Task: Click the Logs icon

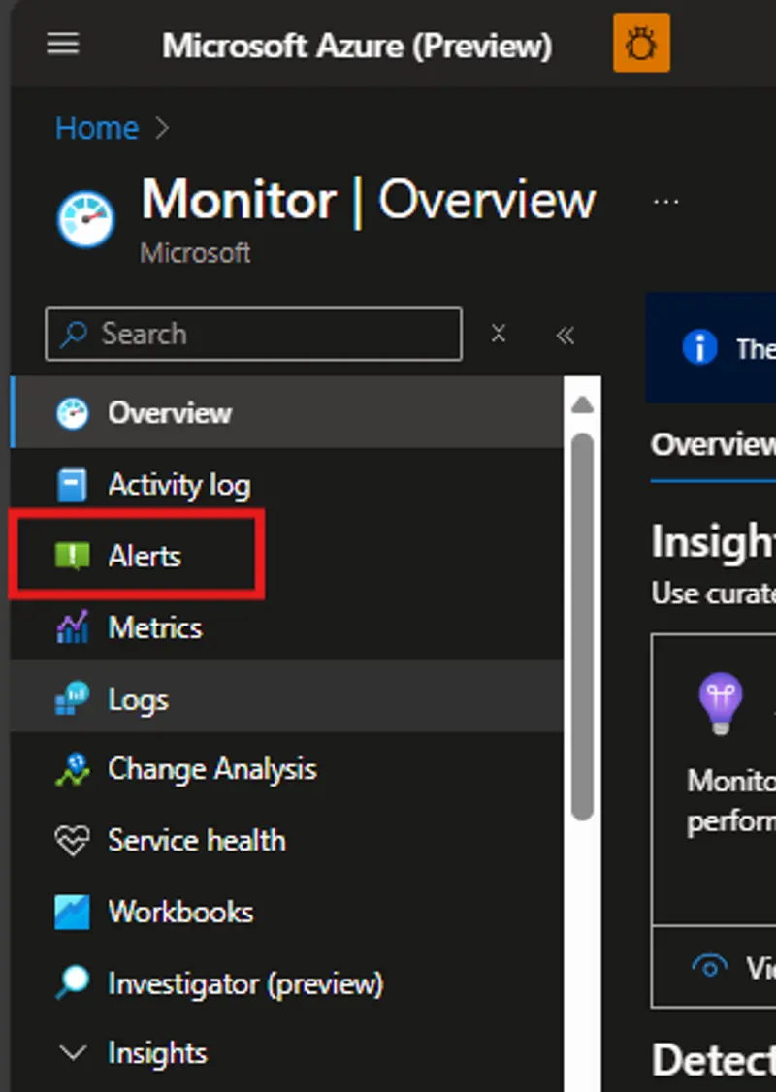Action: [73, 698]
